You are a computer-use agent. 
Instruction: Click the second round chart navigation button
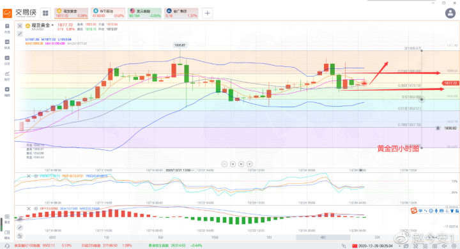coord(233,164)
